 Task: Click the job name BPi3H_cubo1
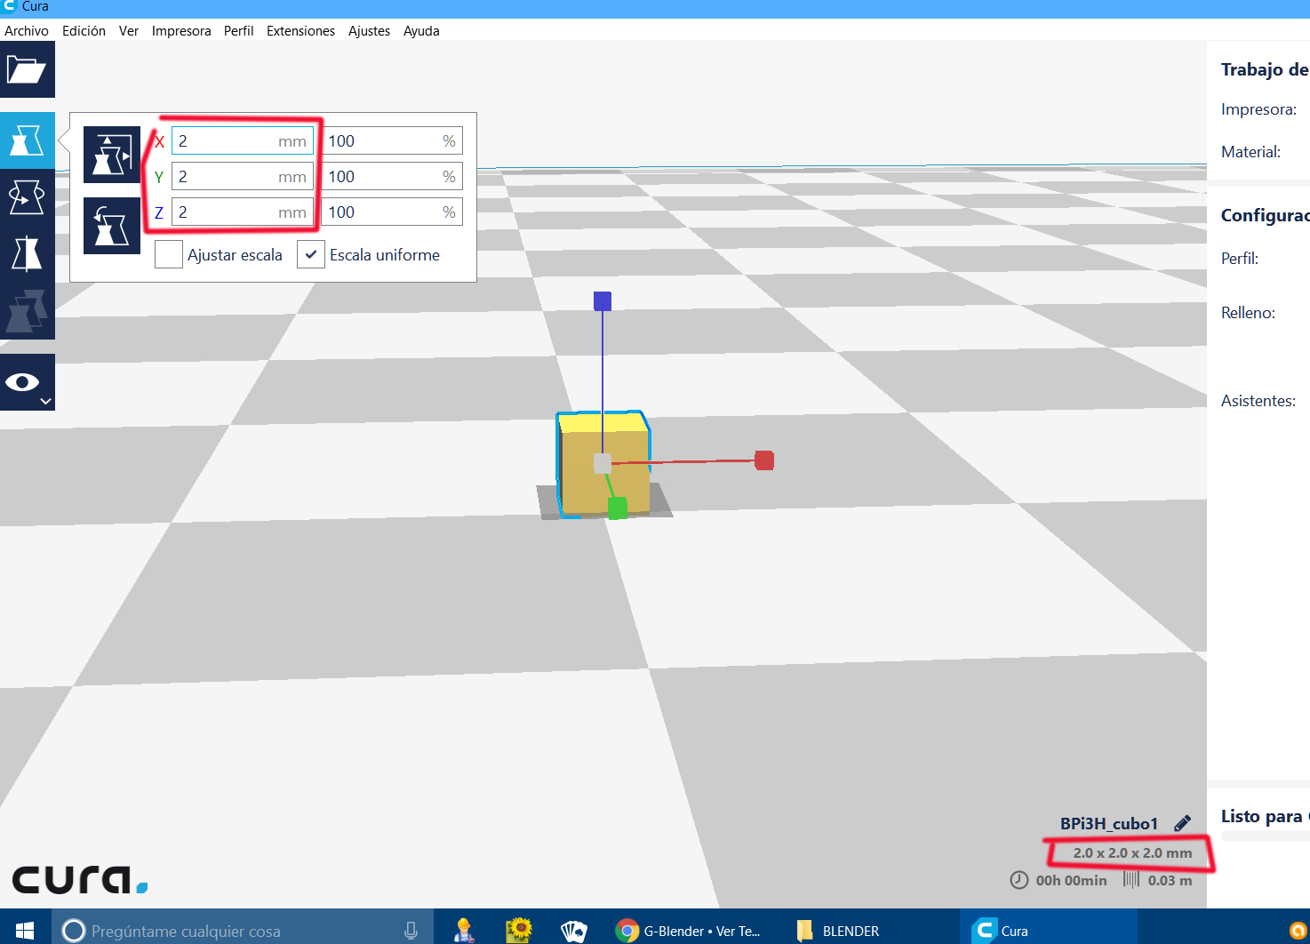click(1109, 824)
